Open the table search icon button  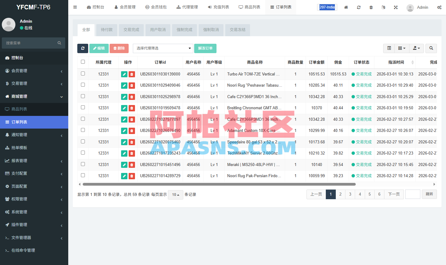click(x=431, y=48)
